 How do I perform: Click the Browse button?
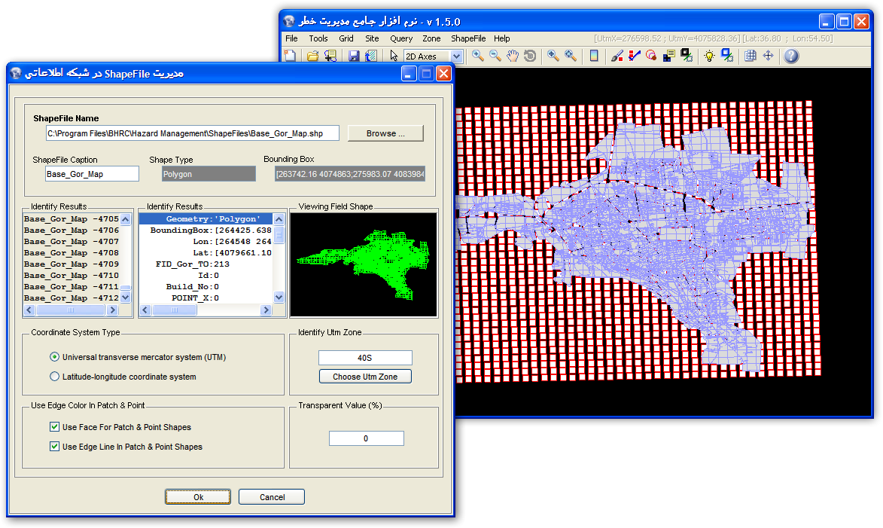coord(385,133)
